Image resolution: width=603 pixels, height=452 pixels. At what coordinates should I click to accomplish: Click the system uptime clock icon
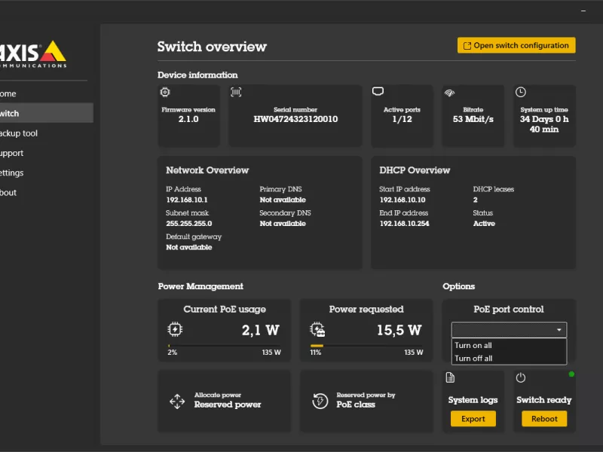(520, 91)
